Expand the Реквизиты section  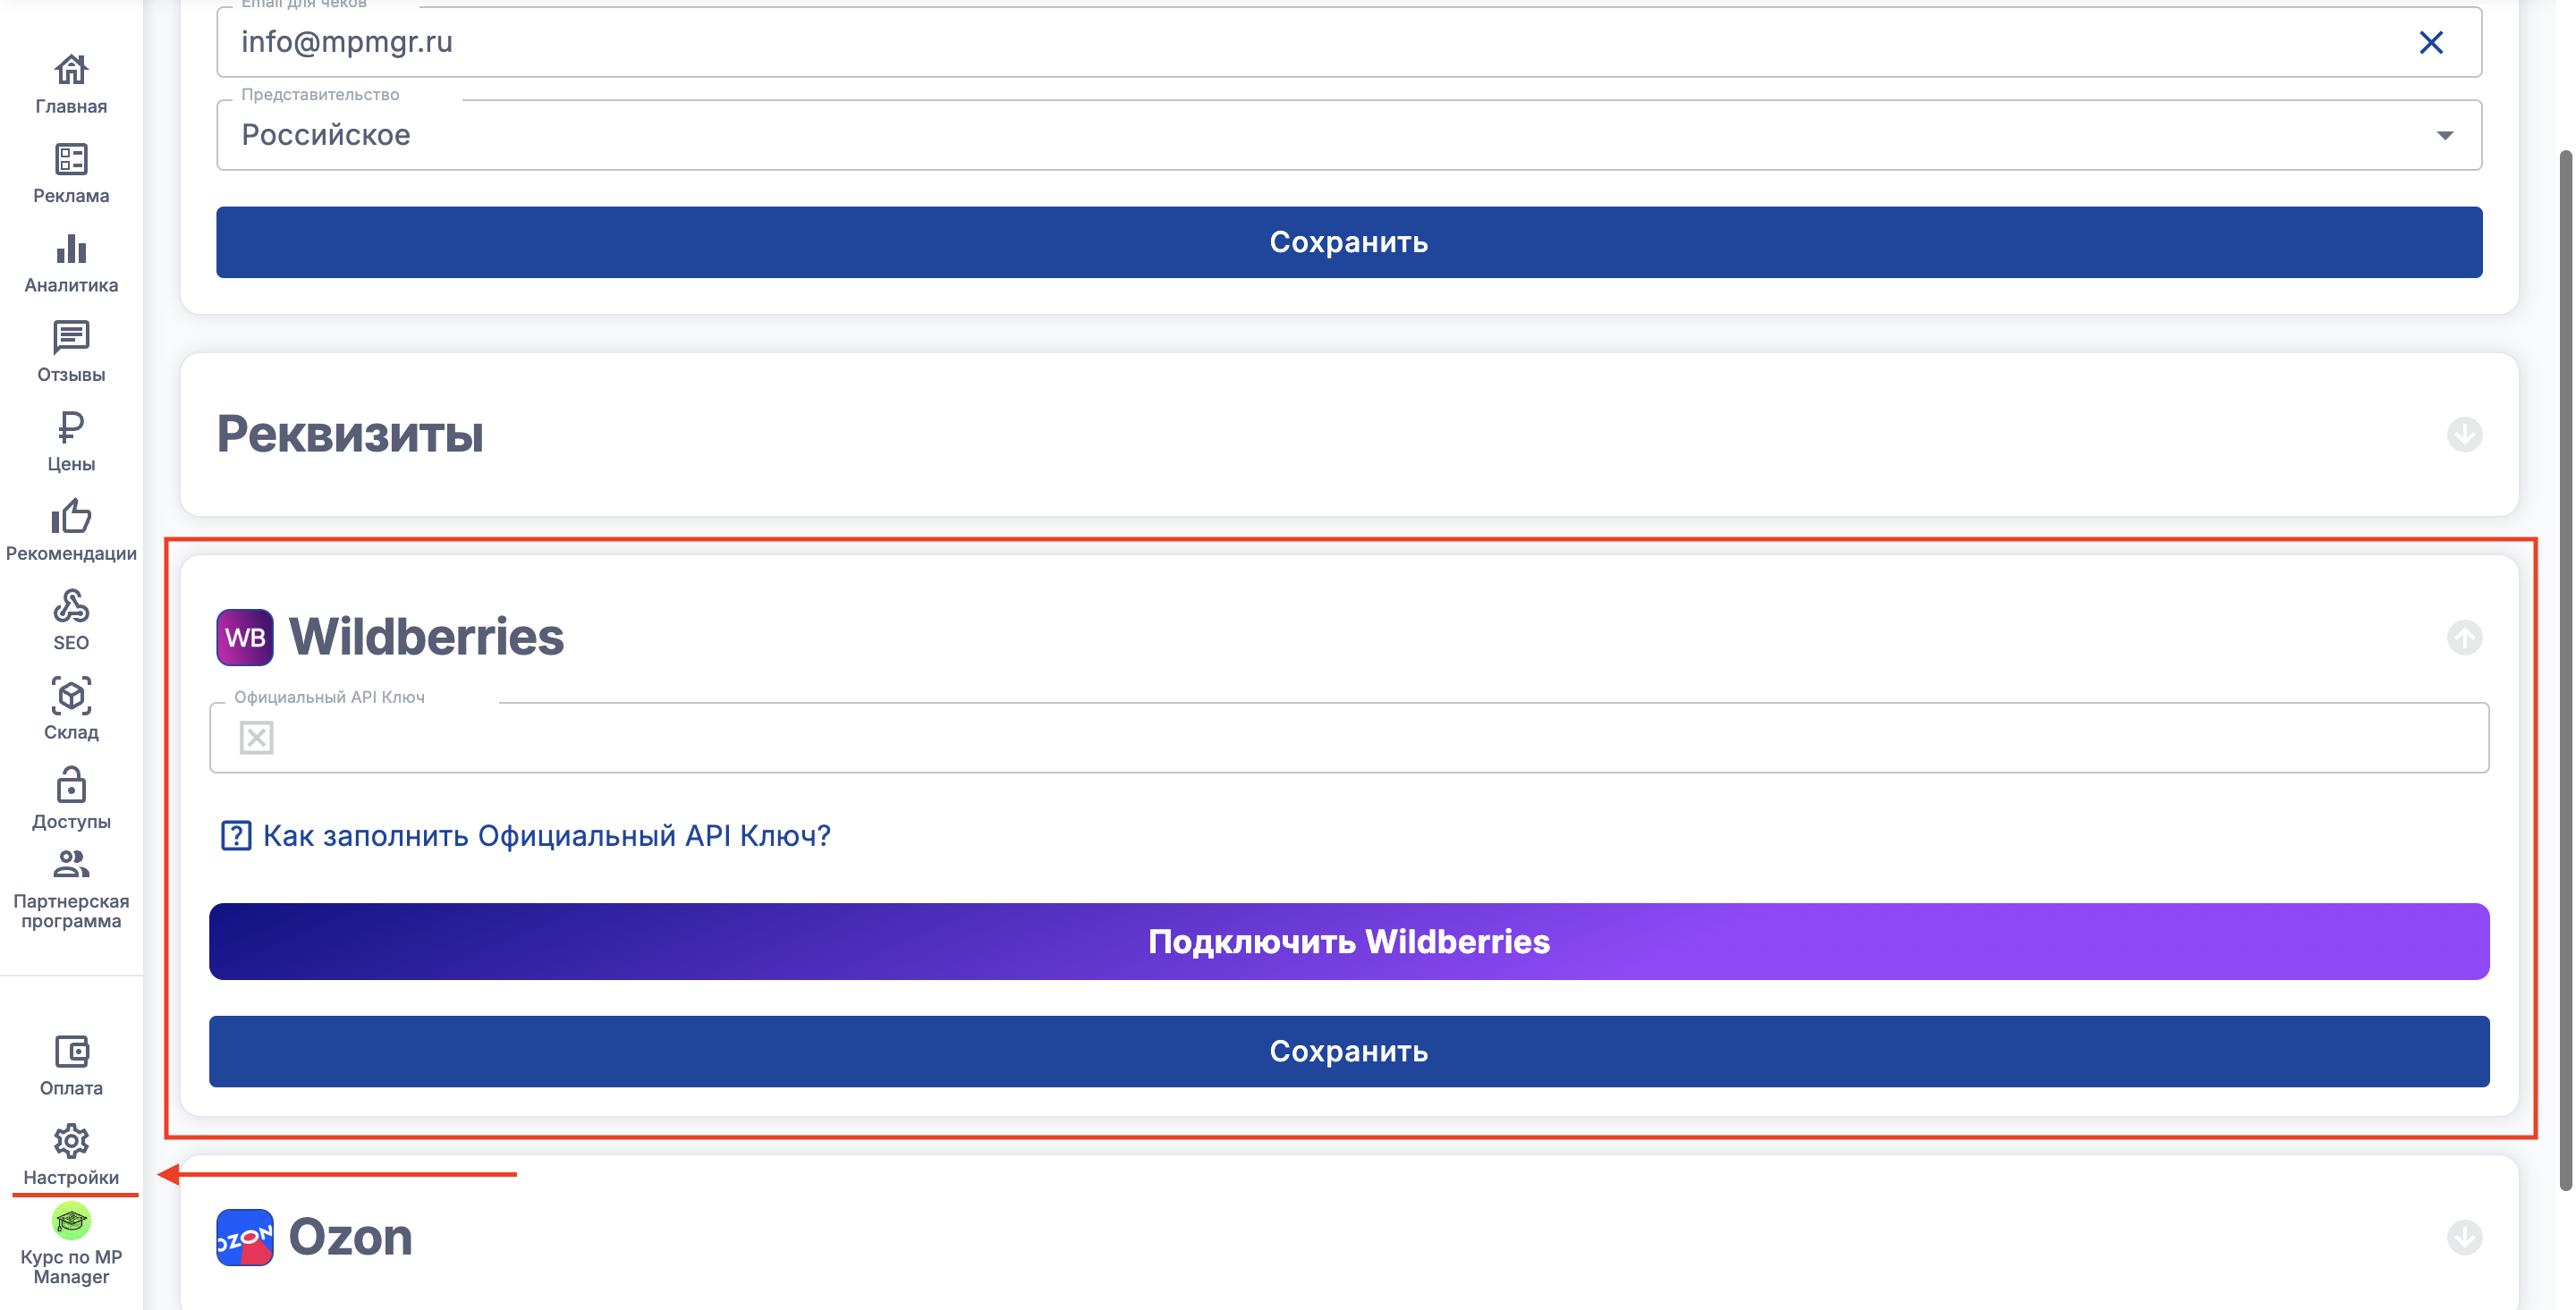[x=2463, y=434]
